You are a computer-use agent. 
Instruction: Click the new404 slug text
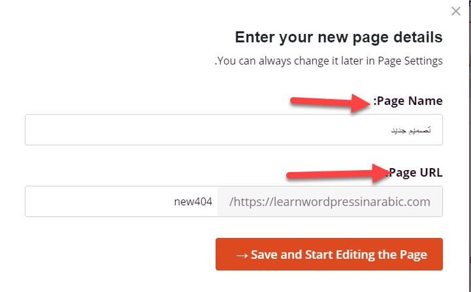[x=193, y=201]
